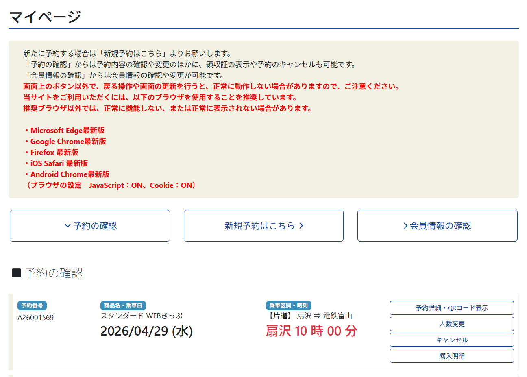Click the down chevron beside 予約の確認
The height and width of the screenshot is (377, 527).
68,226
